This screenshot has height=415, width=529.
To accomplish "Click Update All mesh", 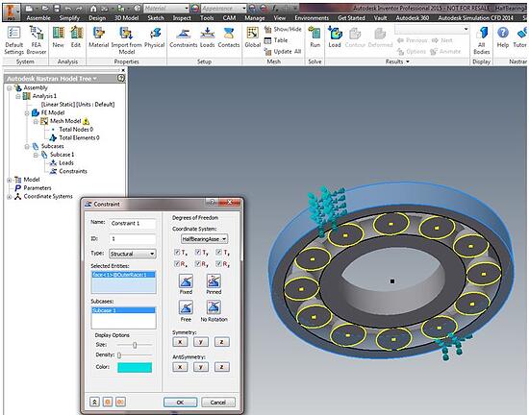I will (x=283, y=52).
